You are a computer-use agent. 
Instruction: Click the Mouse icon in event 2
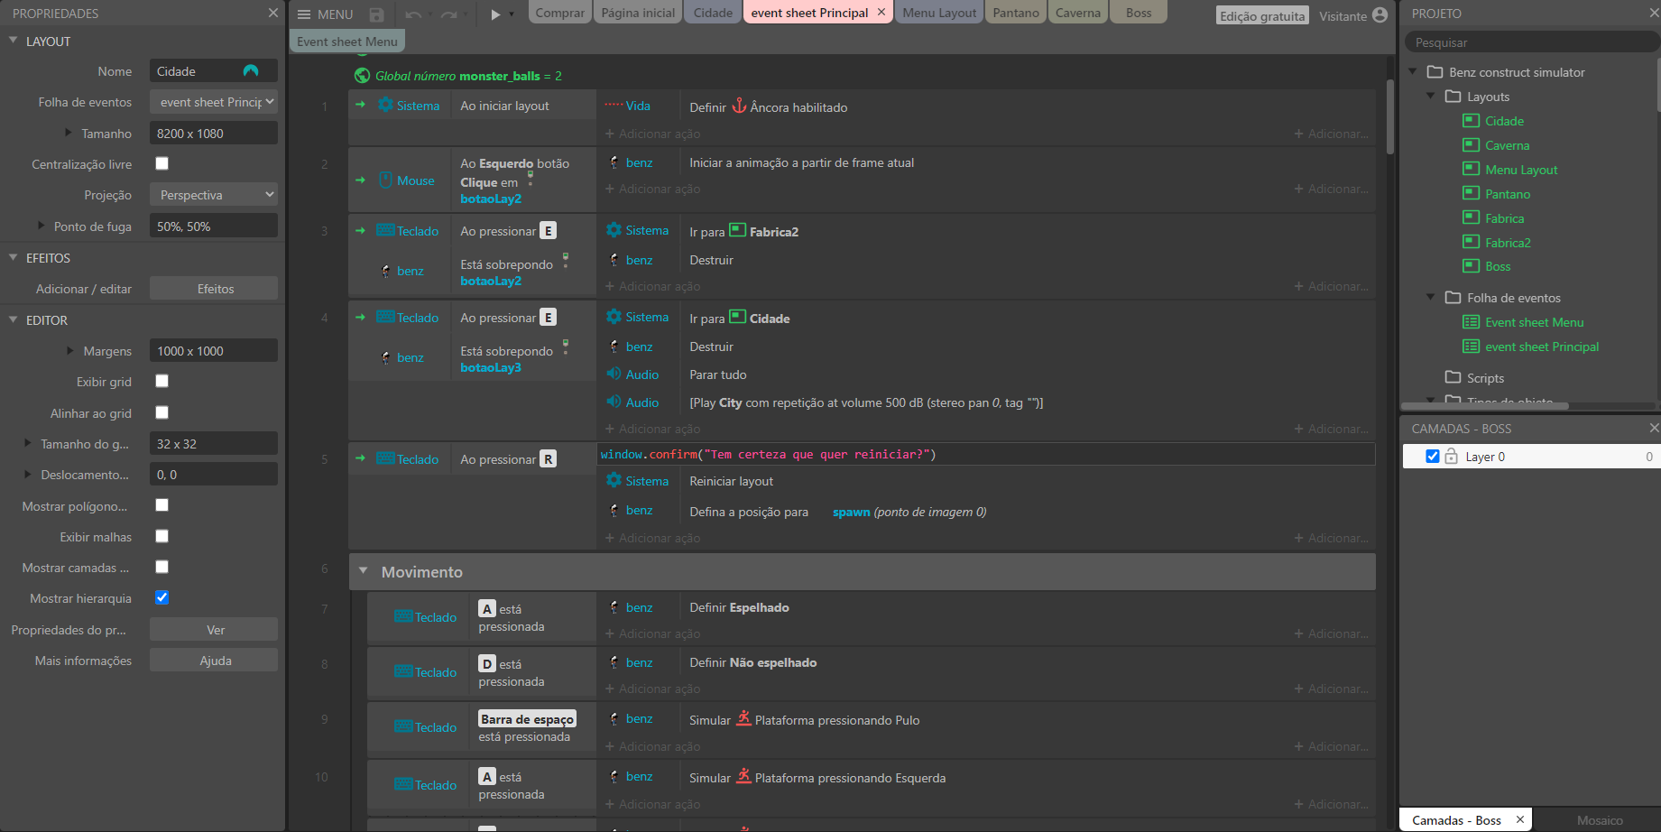point(385,180)
